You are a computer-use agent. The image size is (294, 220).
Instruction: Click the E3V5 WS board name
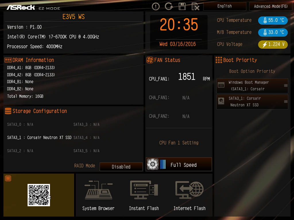(x=73, y=17)
